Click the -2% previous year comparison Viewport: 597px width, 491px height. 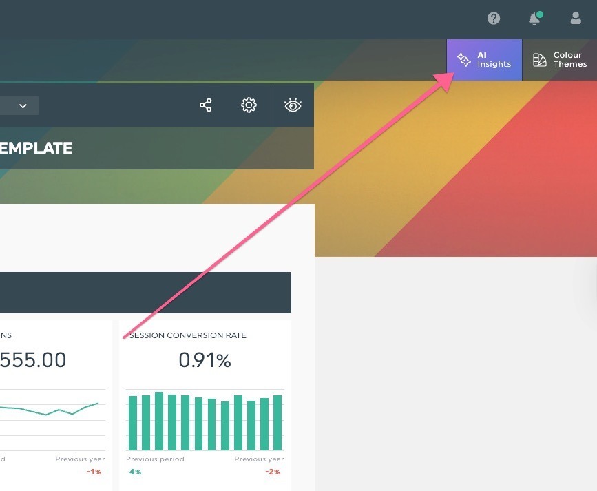pos(273,472)
